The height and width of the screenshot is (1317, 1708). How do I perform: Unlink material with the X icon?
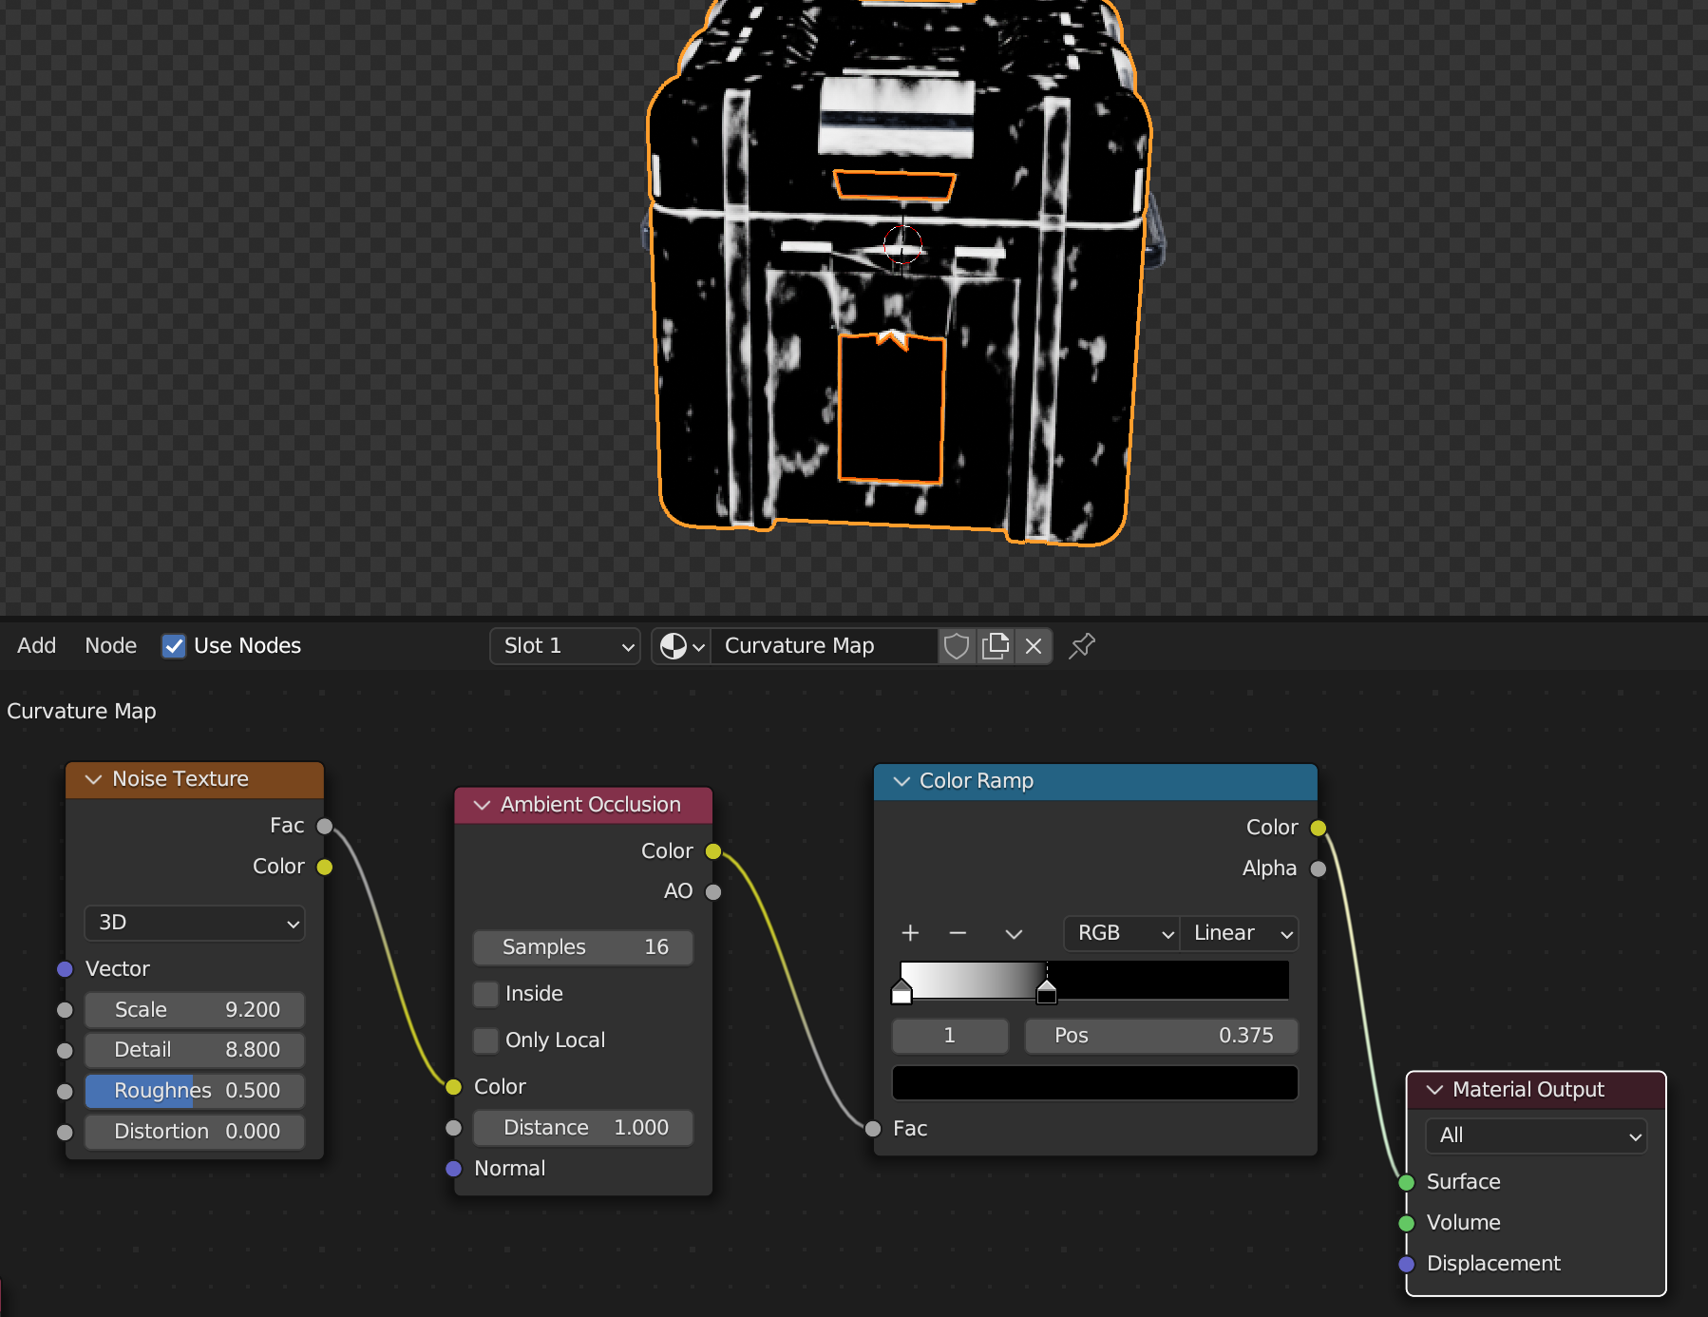[x=1034, y=646]
